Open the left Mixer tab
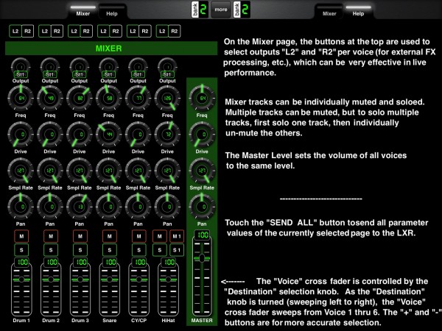Image resolution: width=442 pixels, height=331 pixels. [x=83, y=12]
